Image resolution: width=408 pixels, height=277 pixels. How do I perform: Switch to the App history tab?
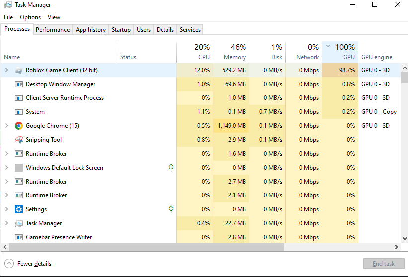[90, 30]
